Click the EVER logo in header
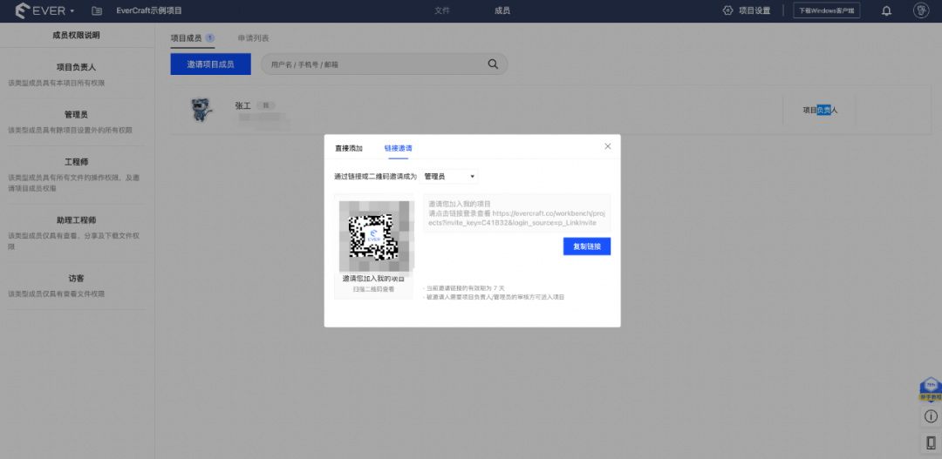The image size is (942, 459). coord(39,10)
